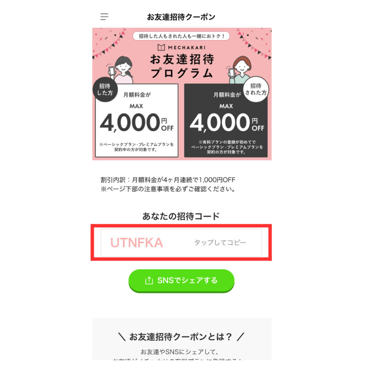367x367 pixels.
Task: Click the お友達招待クーポンとは？ section heading
Action: [x=181, y=337]
